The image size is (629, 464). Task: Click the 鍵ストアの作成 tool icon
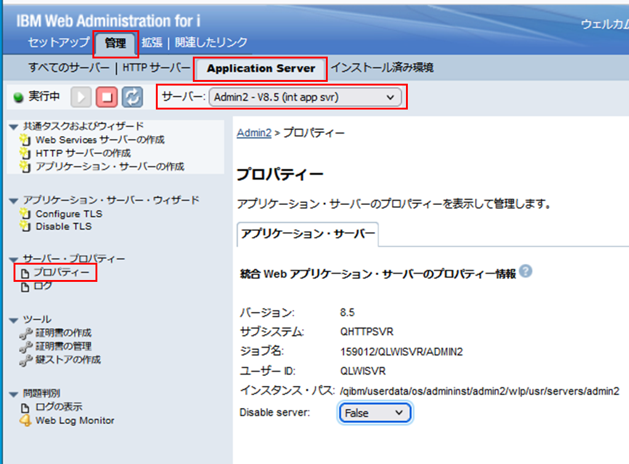[x=26, y=360]
